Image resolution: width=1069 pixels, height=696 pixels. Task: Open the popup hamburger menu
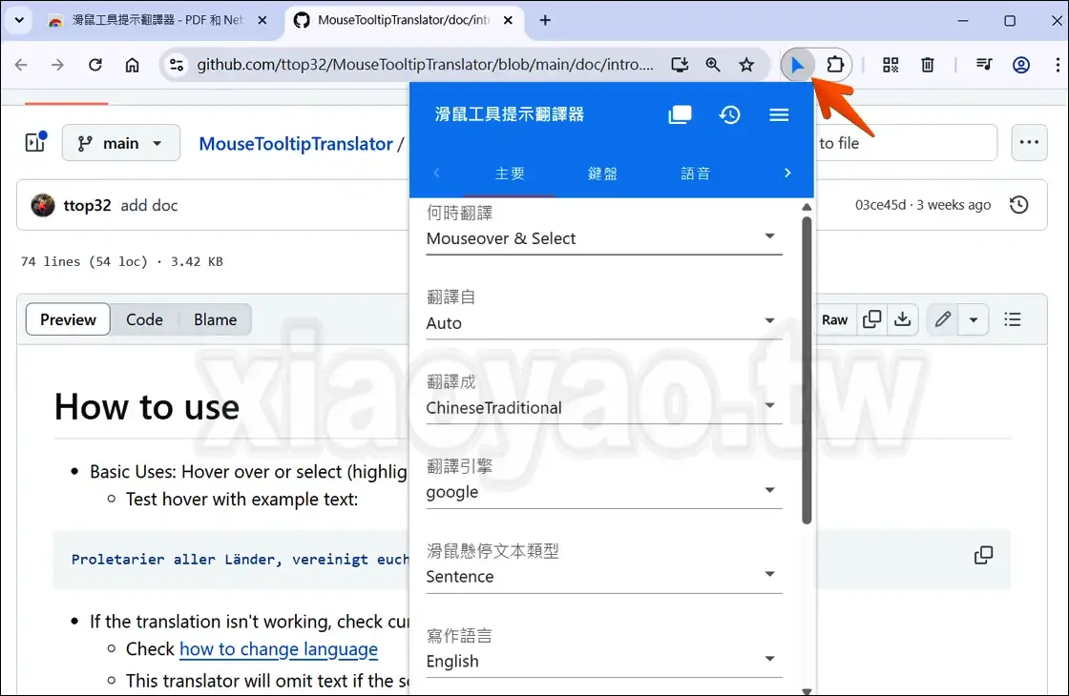pyautogui.click(x=779, y=114)
